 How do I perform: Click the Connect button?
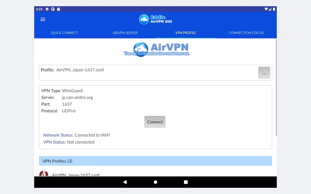click(x=155, y=122)
